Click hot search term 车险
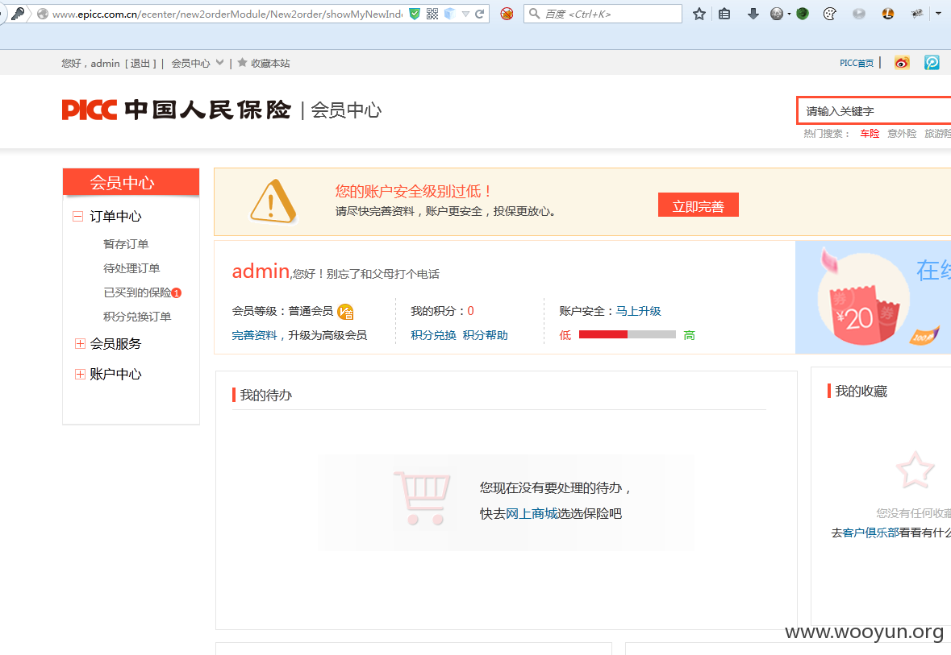 pyautogui.click(x=870, y=133)
